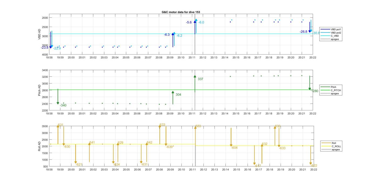The height and width of the screenshot is (187, 378).
Task: Click the '20:05' tick under the Roll plot
Action: tap(126, 170)
